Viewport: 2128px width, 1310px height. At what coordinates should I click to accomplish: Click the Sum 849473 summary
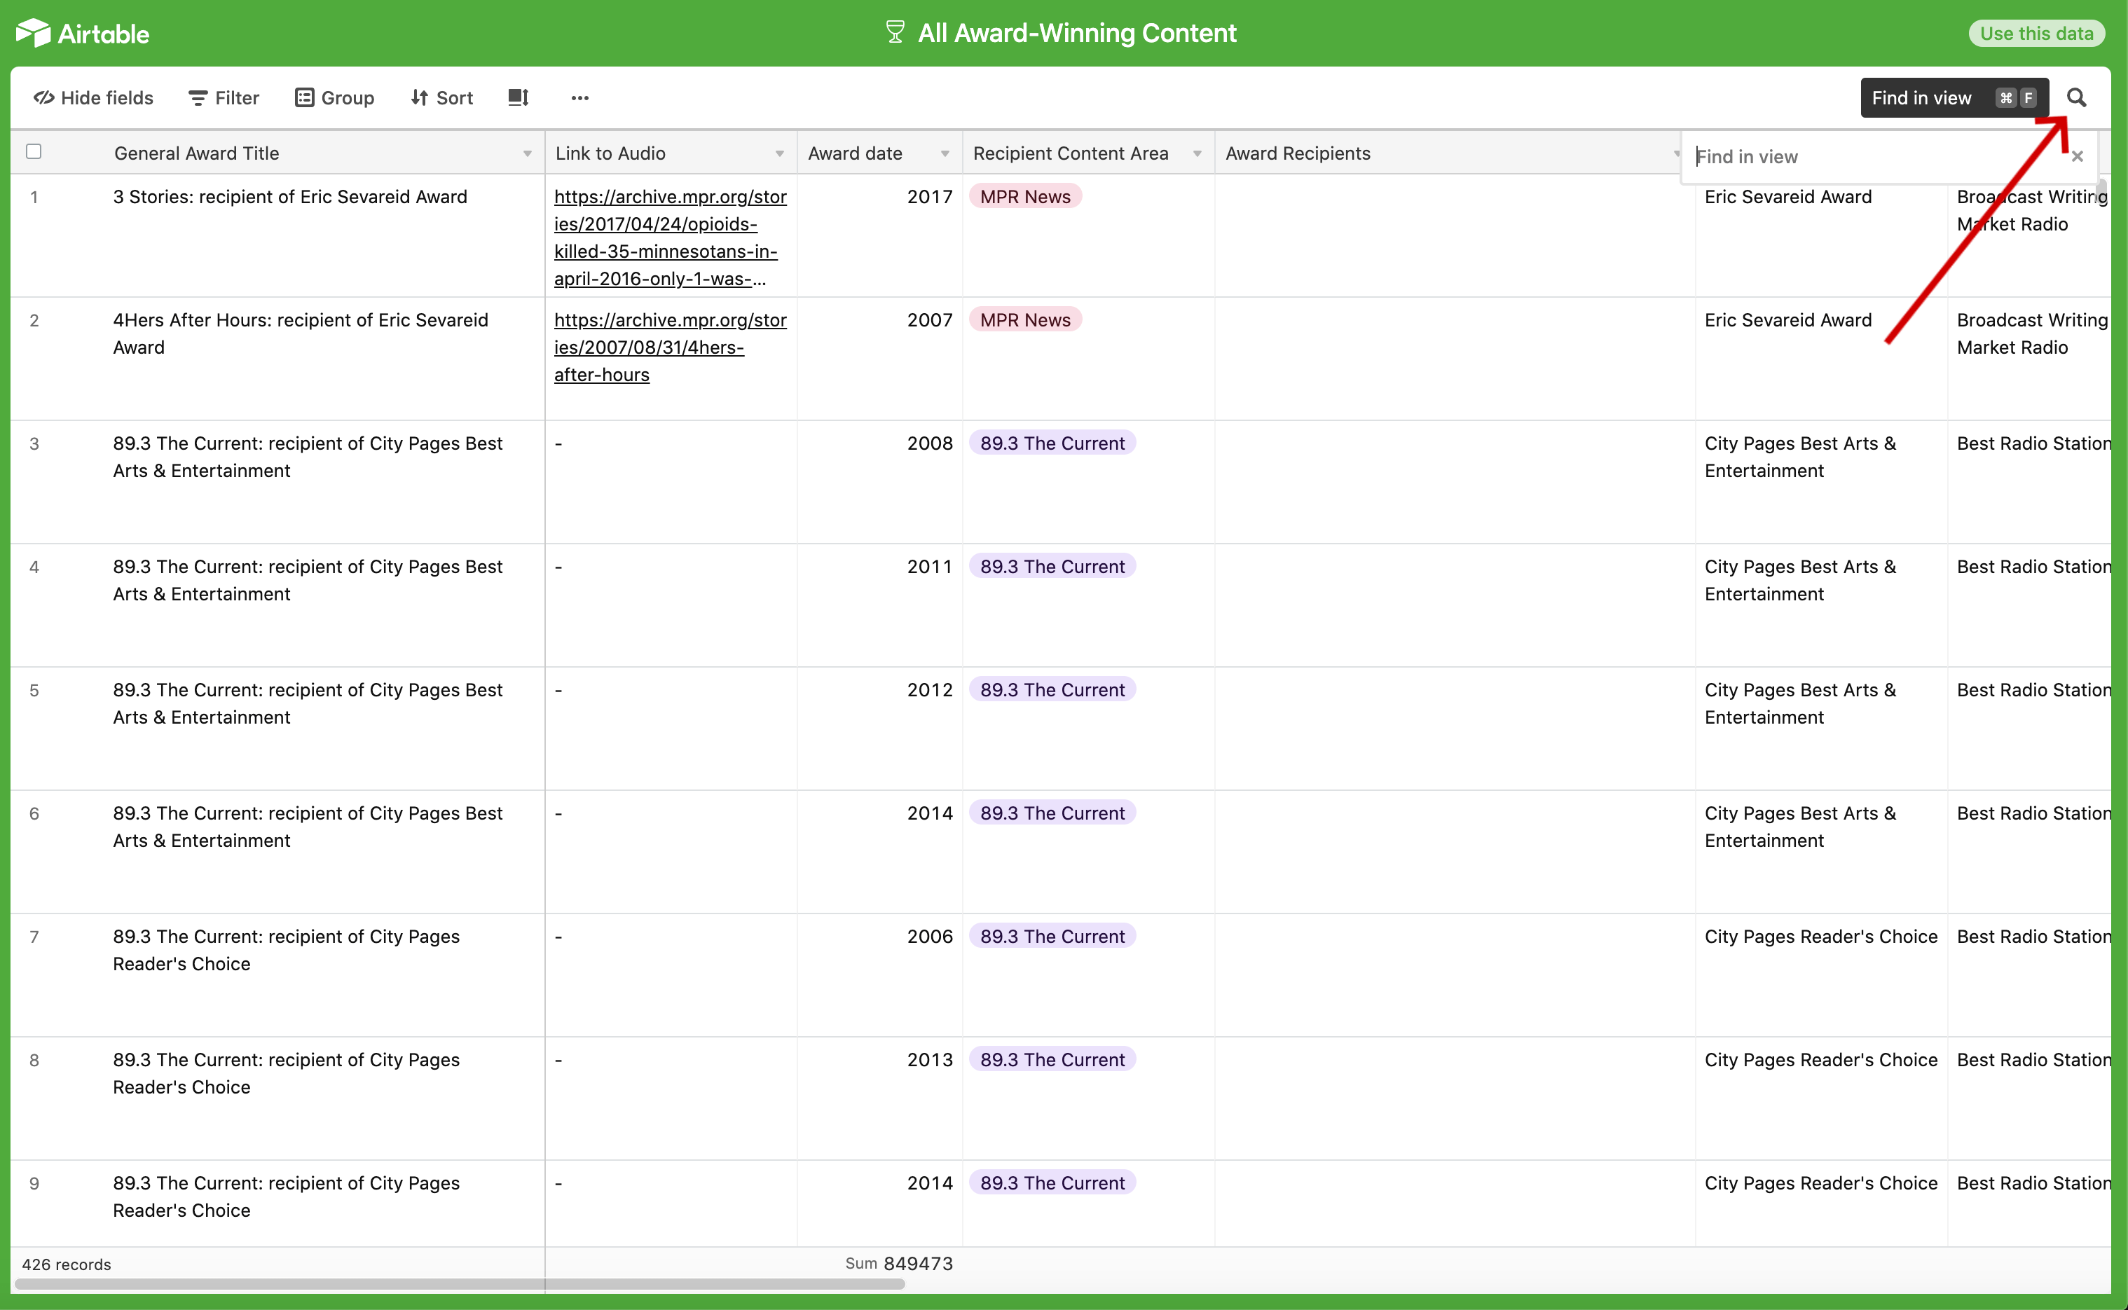[898, 1263]
